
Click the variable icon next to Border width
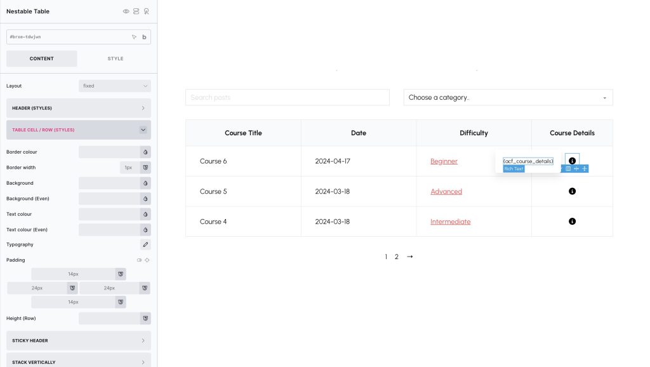click(145, 168)
